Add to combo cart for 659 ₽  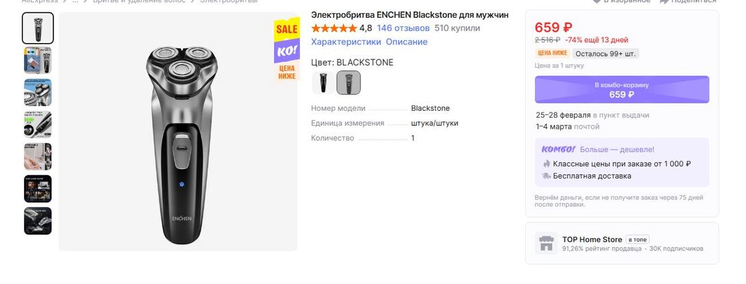tap(621, 90)
